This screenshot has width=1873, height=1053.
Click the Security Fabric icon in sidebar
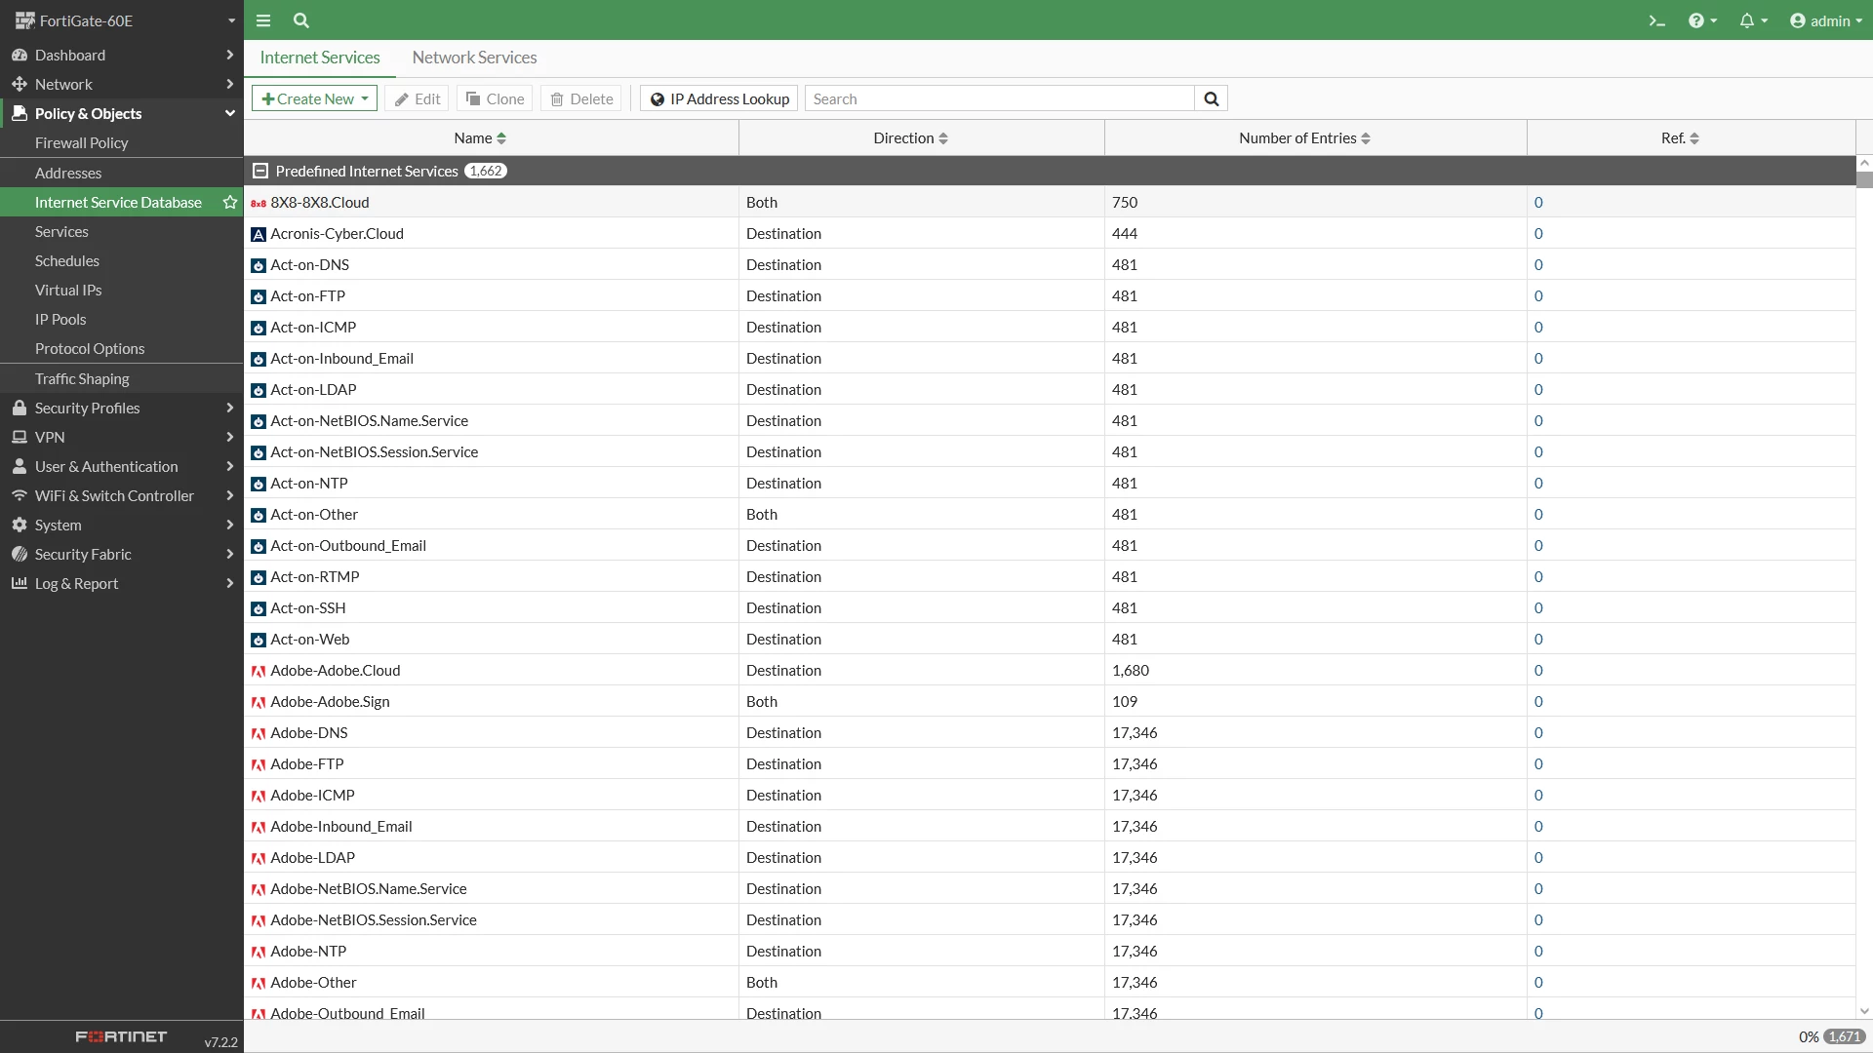click(x=20, y=554)
